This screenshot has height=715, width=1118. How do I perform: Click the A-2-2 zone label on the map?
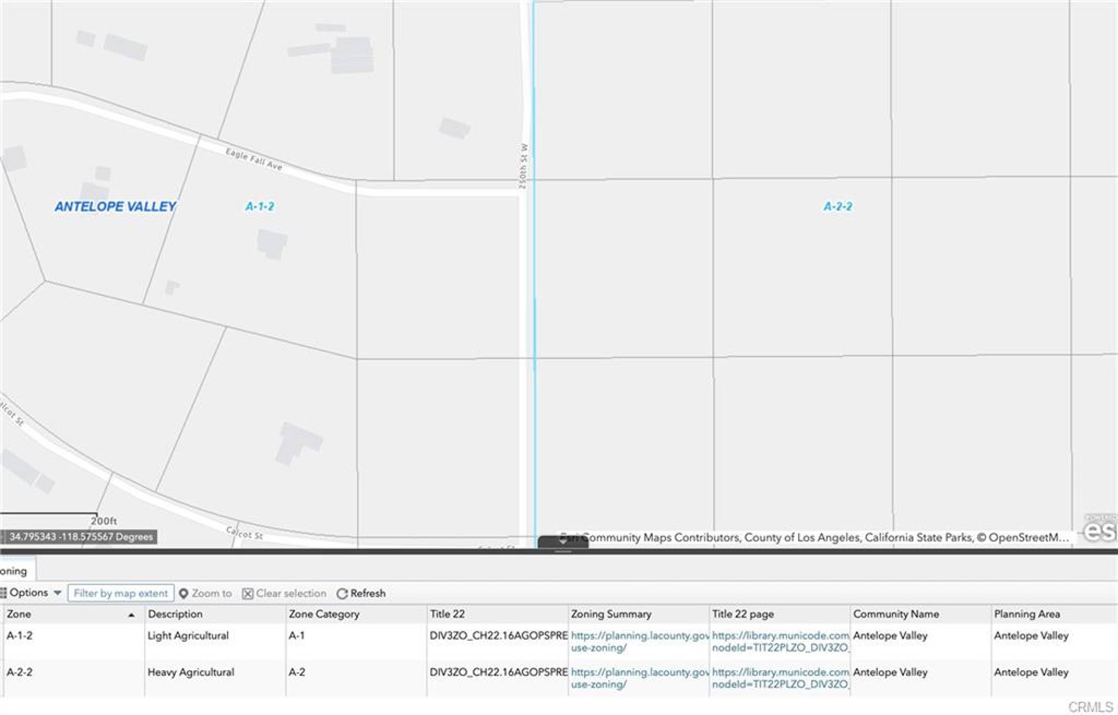838,207
